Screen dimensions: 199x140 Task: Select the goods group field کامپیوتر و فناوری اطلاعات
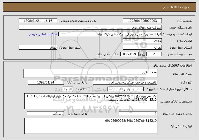pyautogui.click(x=125, y=82)
